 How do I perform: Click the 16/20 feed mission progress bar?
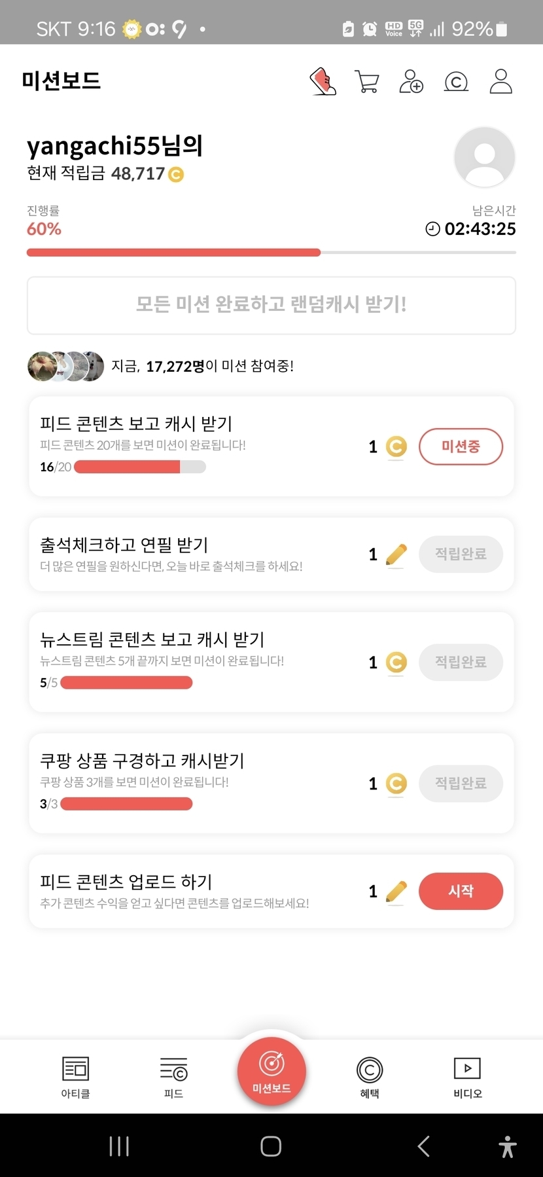click(139, 467)
